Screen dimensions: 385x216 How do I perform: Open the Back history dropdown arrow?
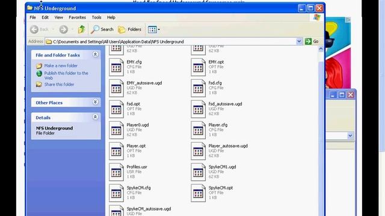click(x=53, y=29)
